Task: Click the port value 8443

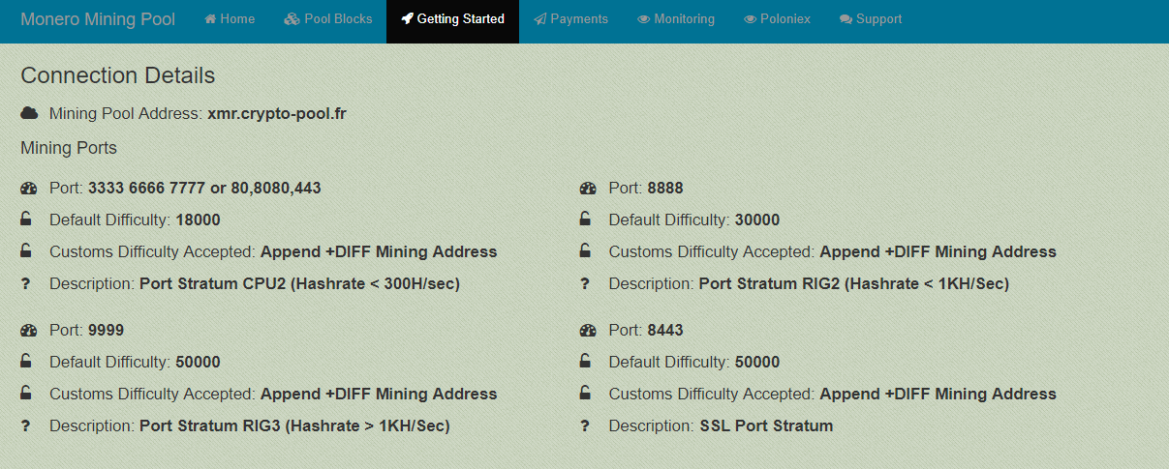Action: 665,330
